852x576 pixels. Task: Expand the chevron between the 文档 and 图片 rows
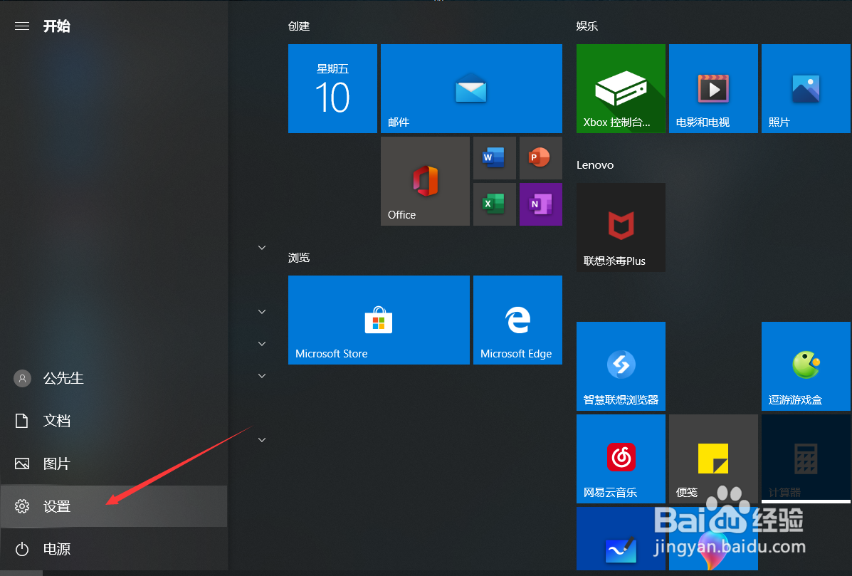click(262, 440)
